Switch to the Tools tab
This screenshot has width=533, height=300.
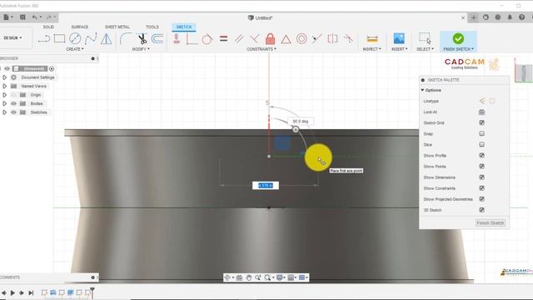[152, 27]
